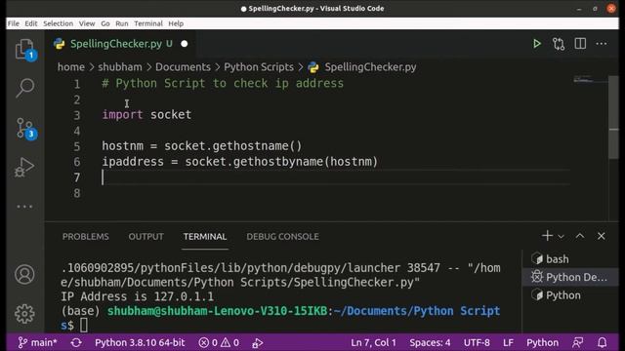Click the Spaces: 4 indentation setting
Screen dimensions: 625x351
pos(430,342)
